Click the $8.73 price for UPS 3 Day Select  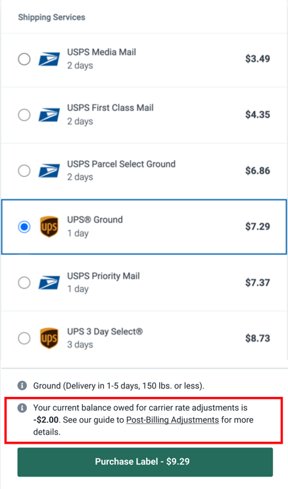(257, 338)
